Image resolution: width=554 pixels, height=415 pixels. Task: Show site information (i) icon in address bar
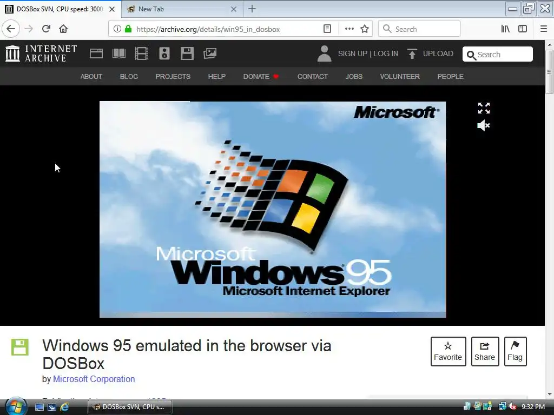[117, 29]
